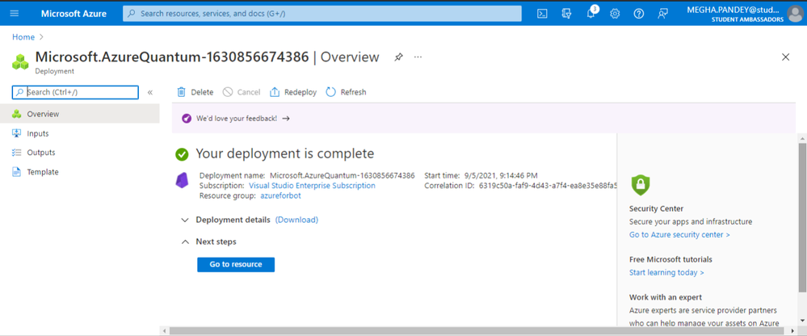Open the azureforbot resource group

[x=280, y=195]
